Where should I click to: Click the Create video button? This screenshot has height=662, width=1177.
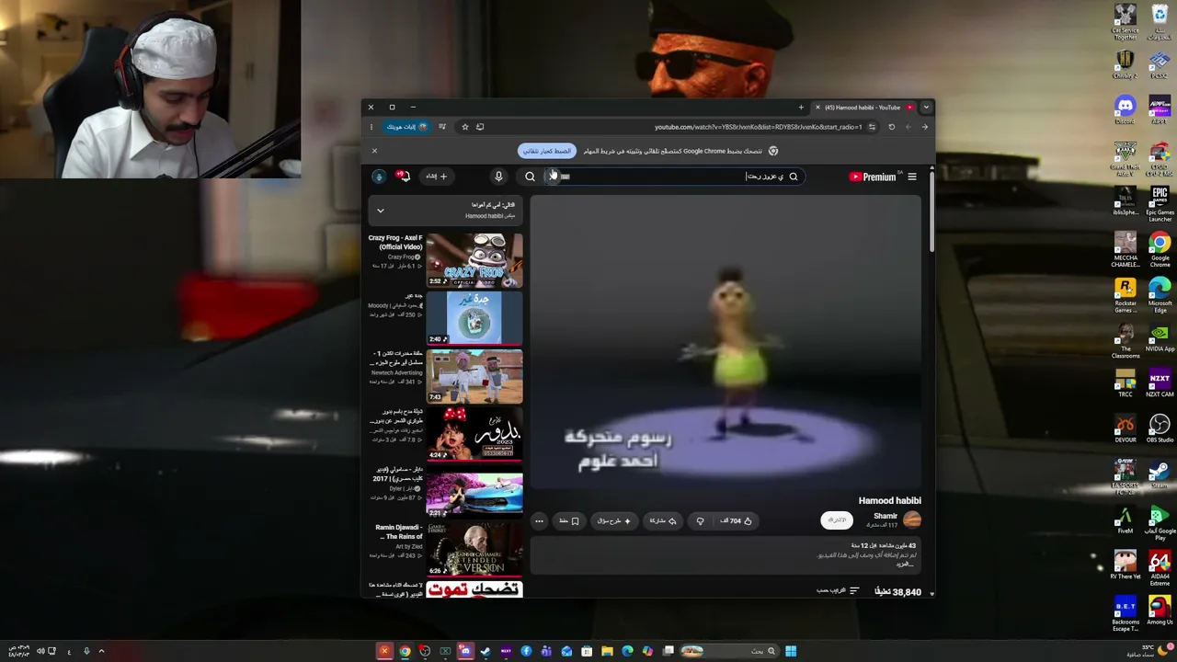[436, 177]
